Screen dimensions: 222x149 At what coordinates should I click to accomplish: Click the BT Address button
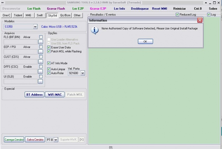pyautogui.click(x=34, y=95)
